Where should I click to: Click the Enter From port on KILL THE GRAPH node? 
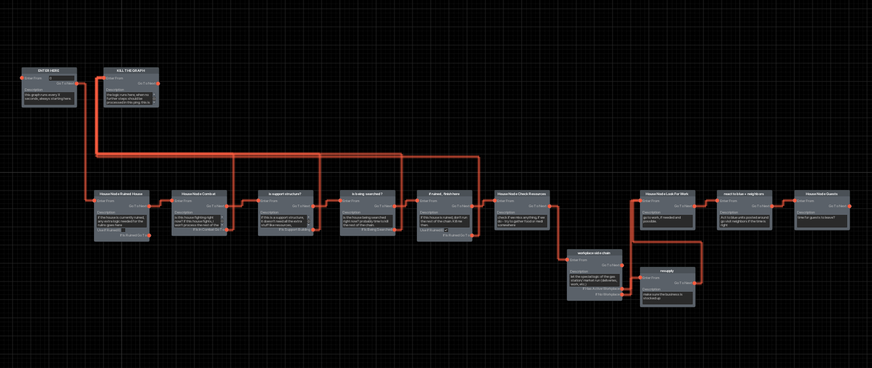tap(104, 78)
